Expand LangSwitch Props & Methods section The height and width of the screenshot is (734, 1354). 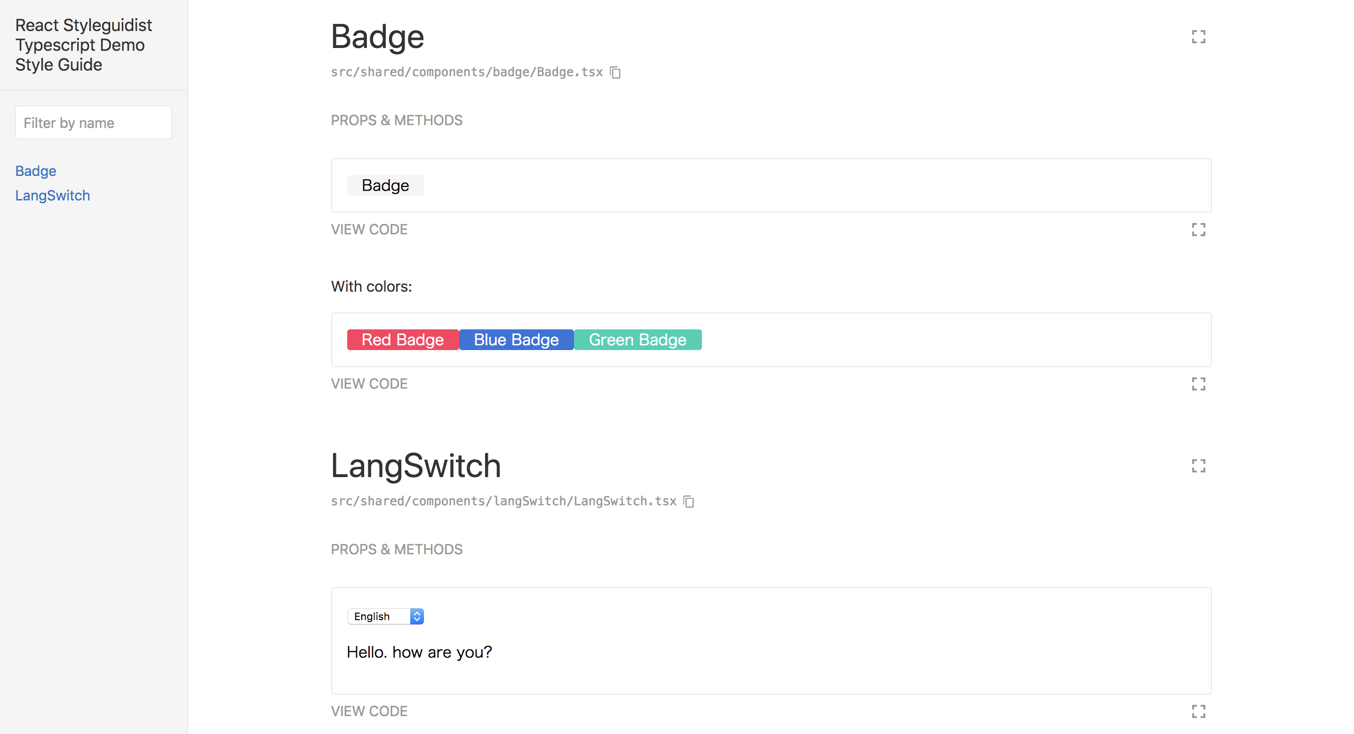396,550
